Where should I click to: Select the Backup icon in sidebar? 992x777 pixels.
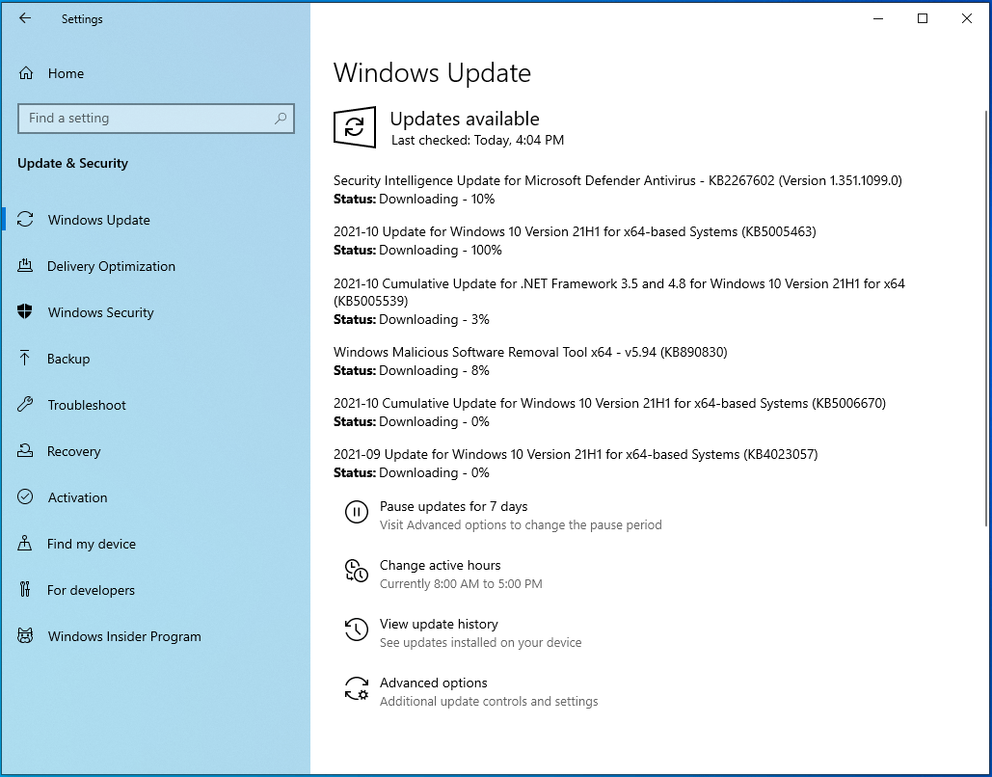[27, 359]
